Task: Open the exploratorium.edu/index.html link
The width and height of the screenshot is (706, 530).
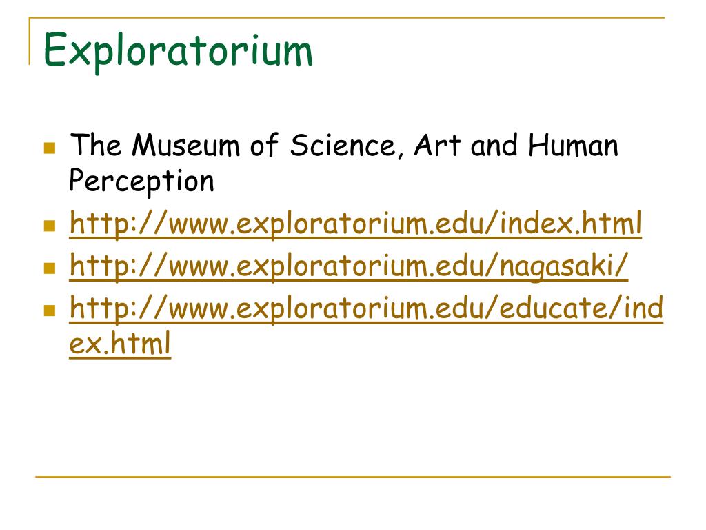Action: [x=355, y=224]
